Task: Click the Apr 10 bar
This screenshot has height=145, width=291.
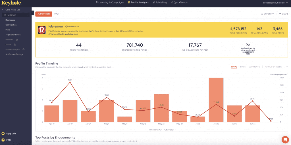Action: point(52,114)
